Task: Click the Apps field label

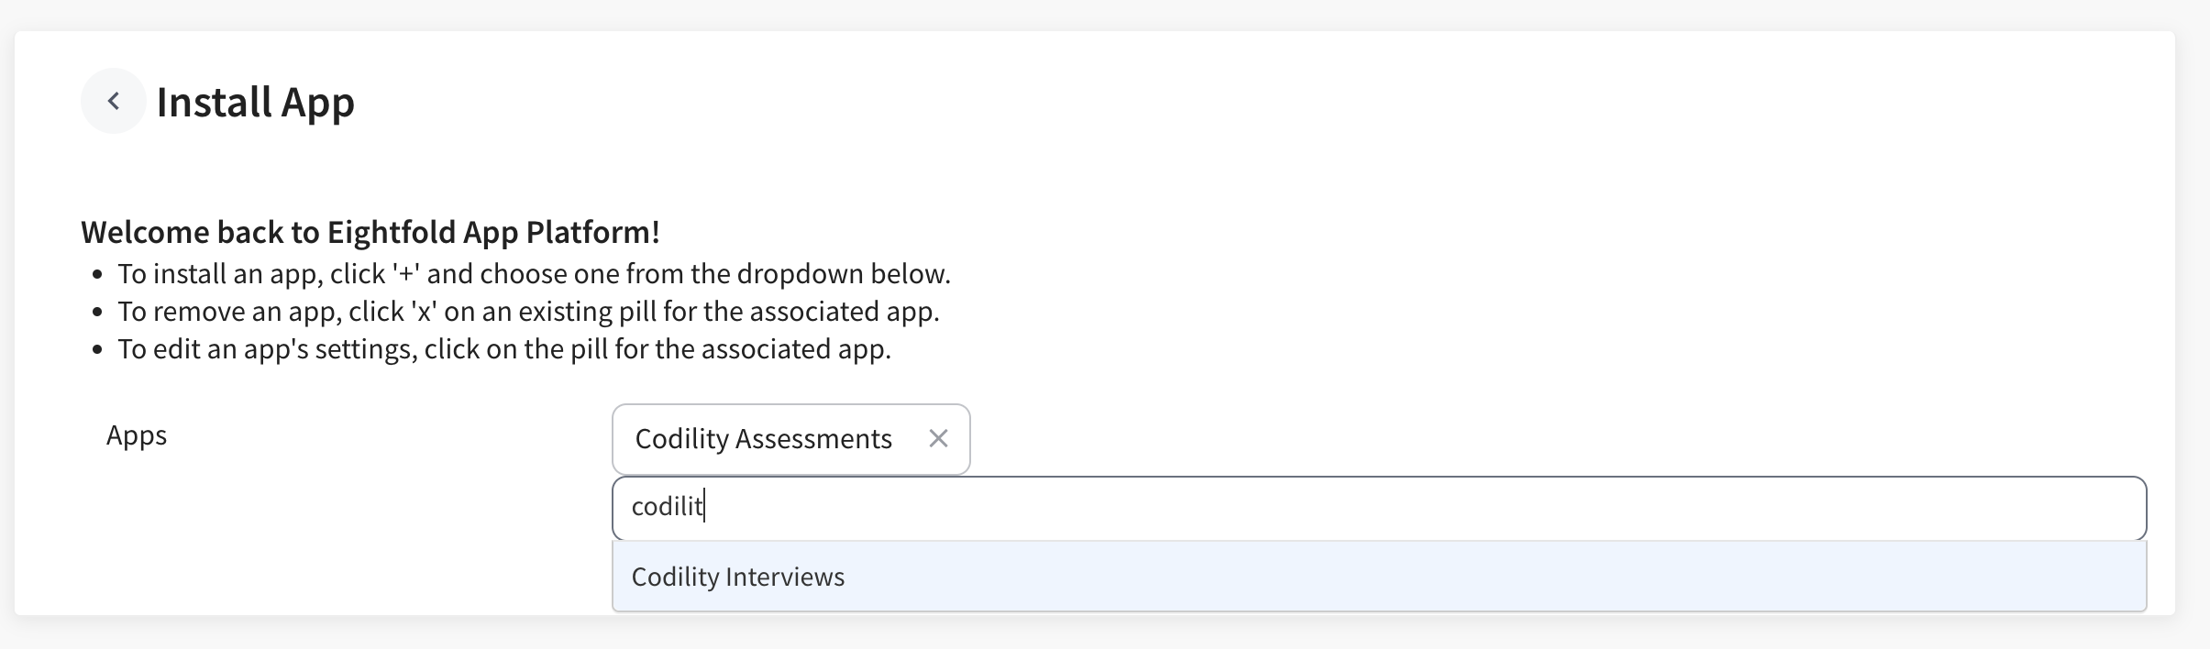Action: [137, 434]
